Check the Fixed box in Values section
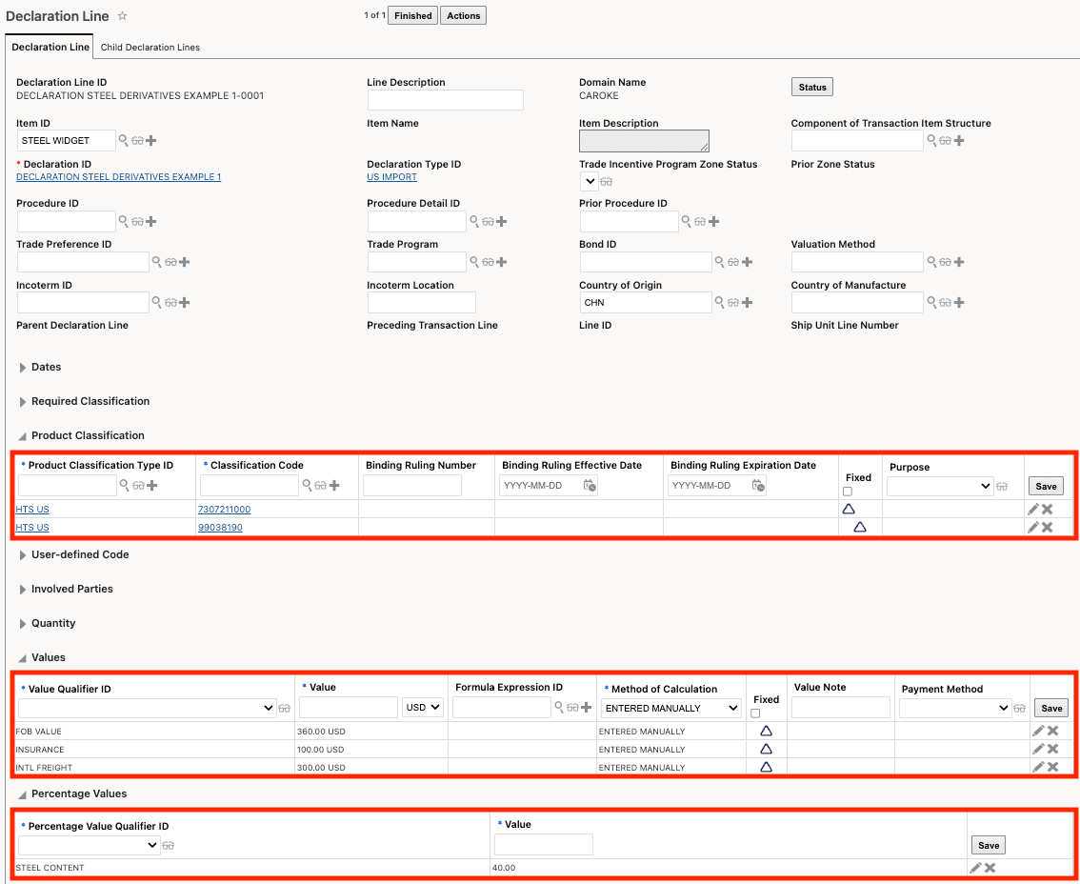Image resolution: width=1080 pixels, height=884 pixels. click(755, 713)
